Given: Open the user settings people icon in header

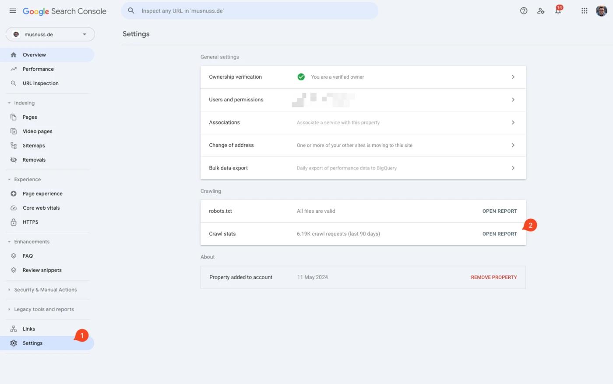Looking at the screenshot, I should click(541, 11).
